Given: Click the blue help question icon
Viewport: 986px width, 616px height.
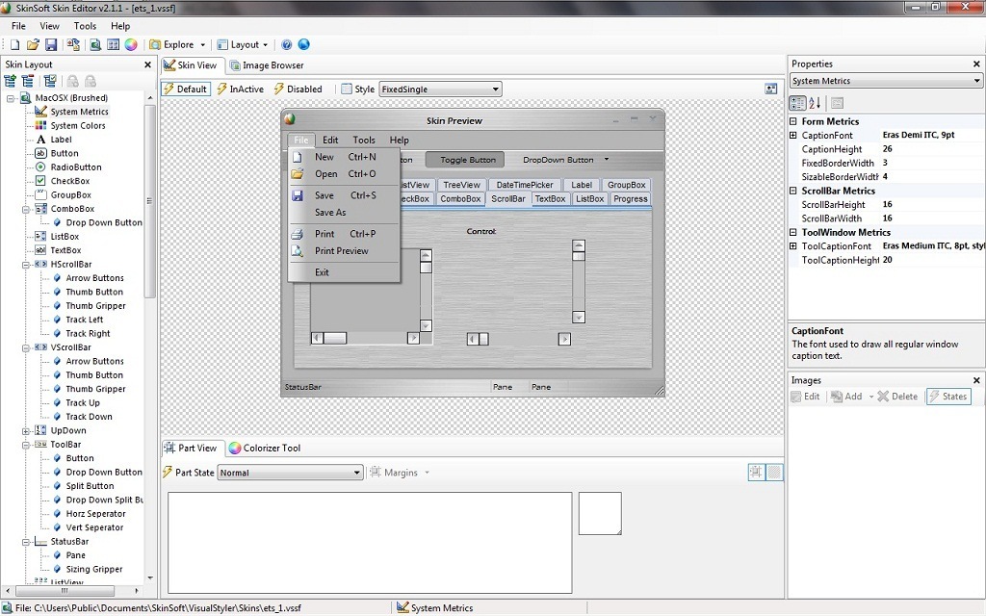Looking at the screenshot, I should tap(287, 44).
